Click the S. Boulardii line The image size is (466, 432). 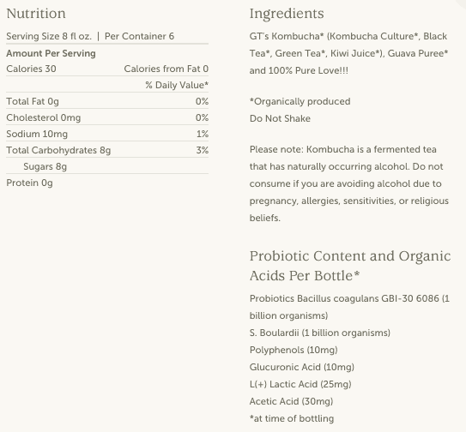click(320, 333)
